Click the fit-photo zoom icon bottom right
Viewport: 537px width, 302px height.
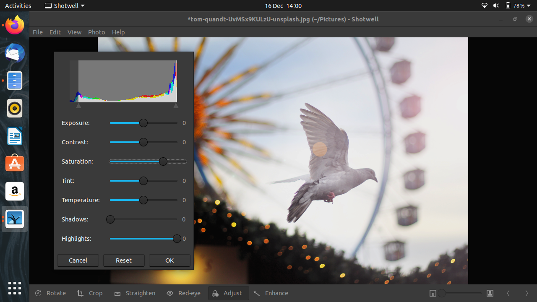pos(433,293)
